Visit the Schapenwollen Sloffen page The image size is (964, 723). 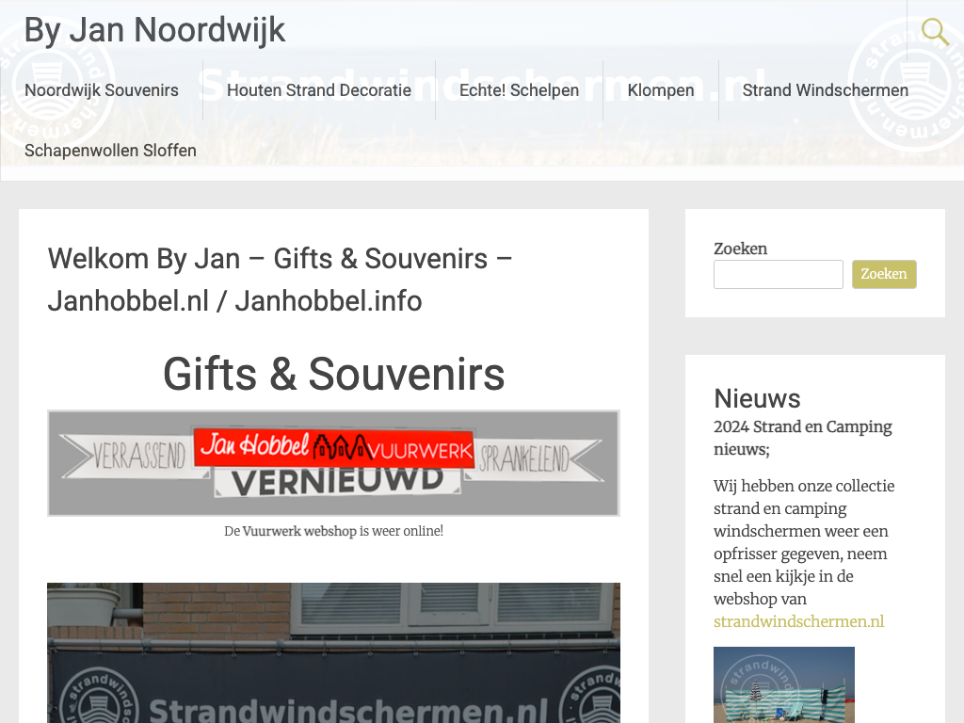tap(111, 151)
